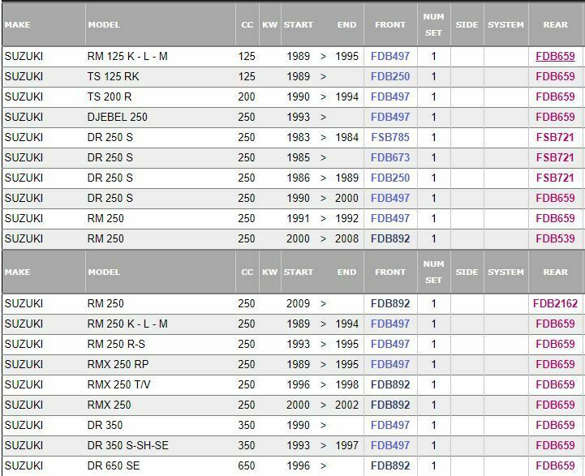Viewport: 585px width, 476px height.
Task: Open rear pad FDB659 for RM 250 1991
Action: (x=555, y=218)
